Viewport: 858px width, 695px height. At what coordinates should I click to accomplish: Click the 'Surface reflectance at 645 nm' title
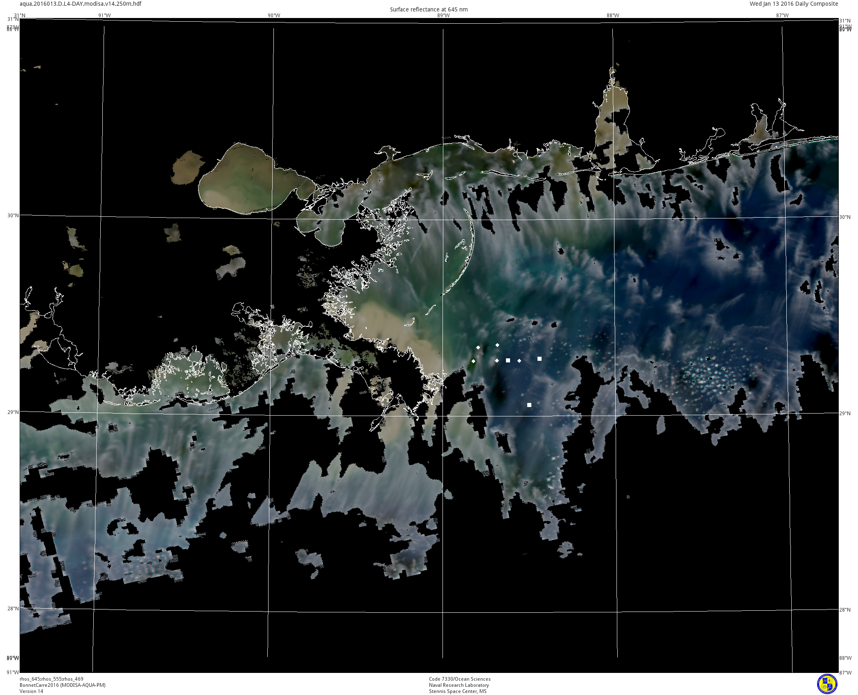pyautogui.click(x=429, y=9)
